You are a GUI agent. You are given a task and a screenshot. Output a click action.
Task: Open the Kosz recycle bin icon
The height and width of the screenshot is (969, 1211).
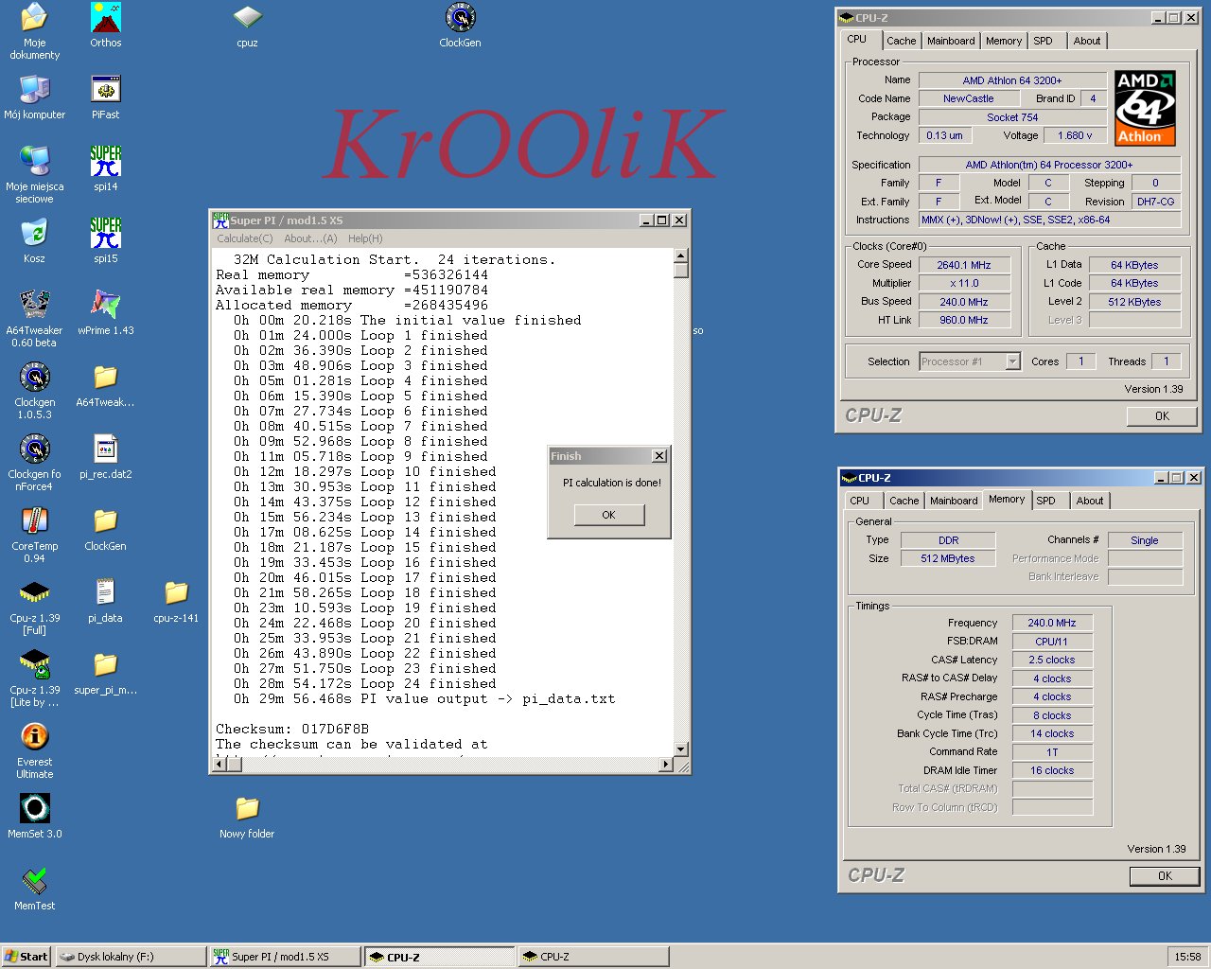click(34, 241)
